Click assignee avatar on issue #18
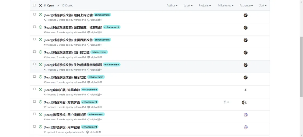Viewport: 303px width, 137px height. [x=246, y=52]
